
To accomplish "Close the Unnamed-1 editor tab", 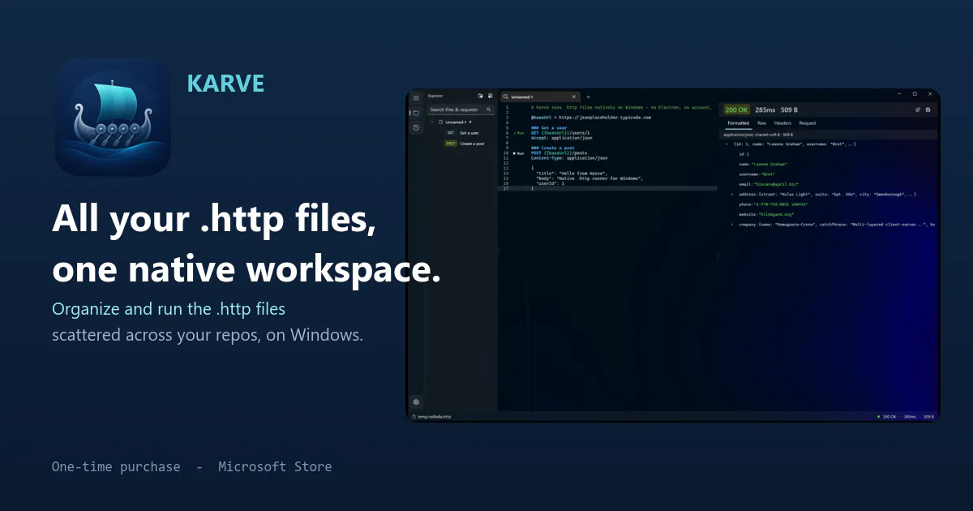I will coord(574,97).
